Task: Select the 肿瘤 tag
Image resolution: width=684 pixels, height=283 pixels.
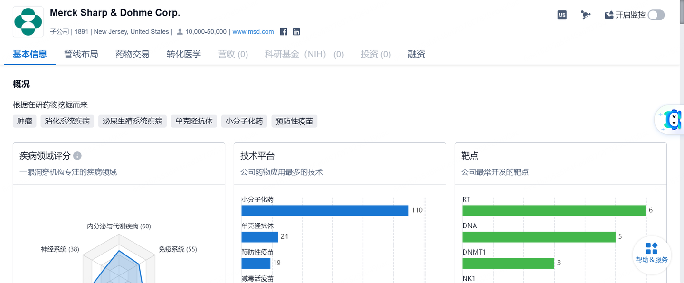Action: 24,121
